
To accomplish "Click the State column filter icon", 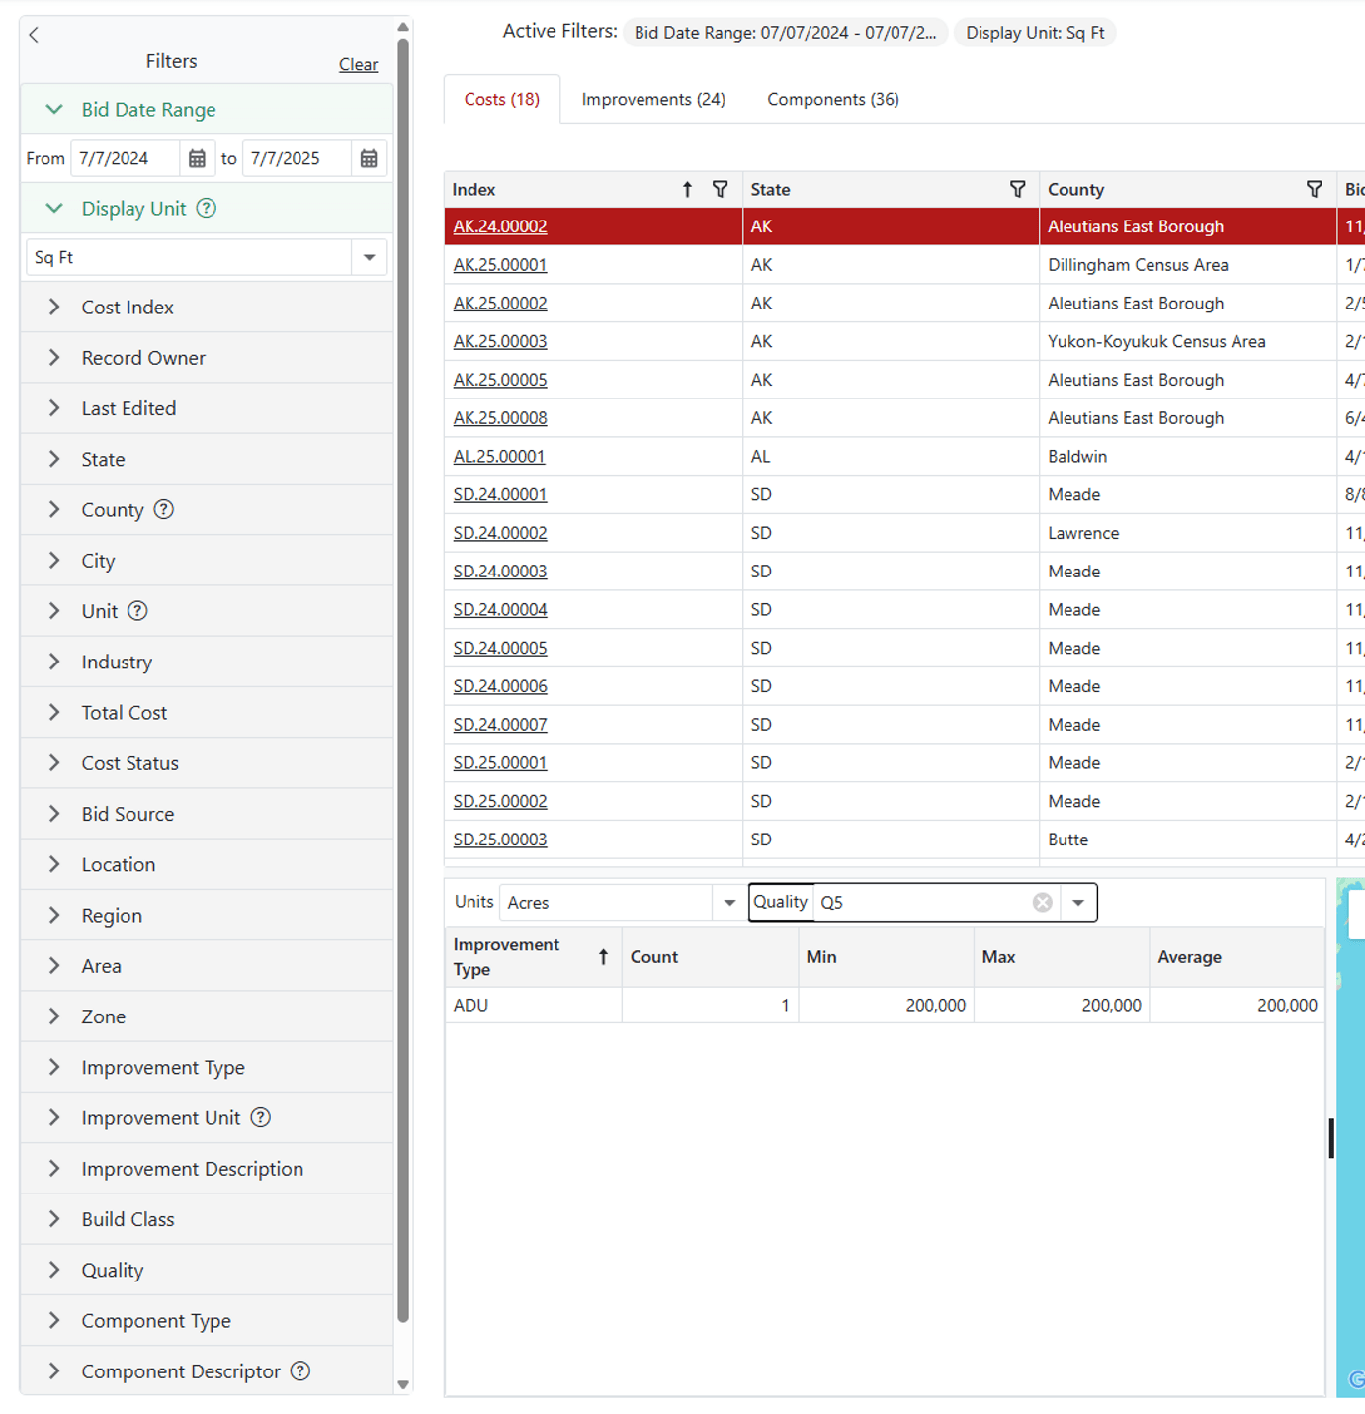I will tap(1017, 189).
